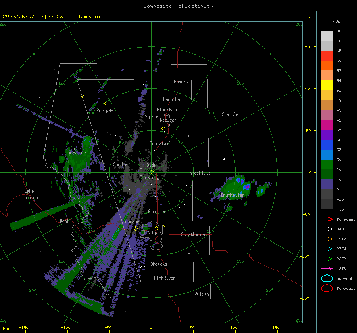Click the orange 111V arrow in legend

tap(327, 239)
